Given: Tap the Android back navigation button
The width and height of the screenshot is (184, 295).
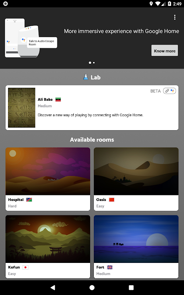Looking at the screenshot, I should click(53, 288).
